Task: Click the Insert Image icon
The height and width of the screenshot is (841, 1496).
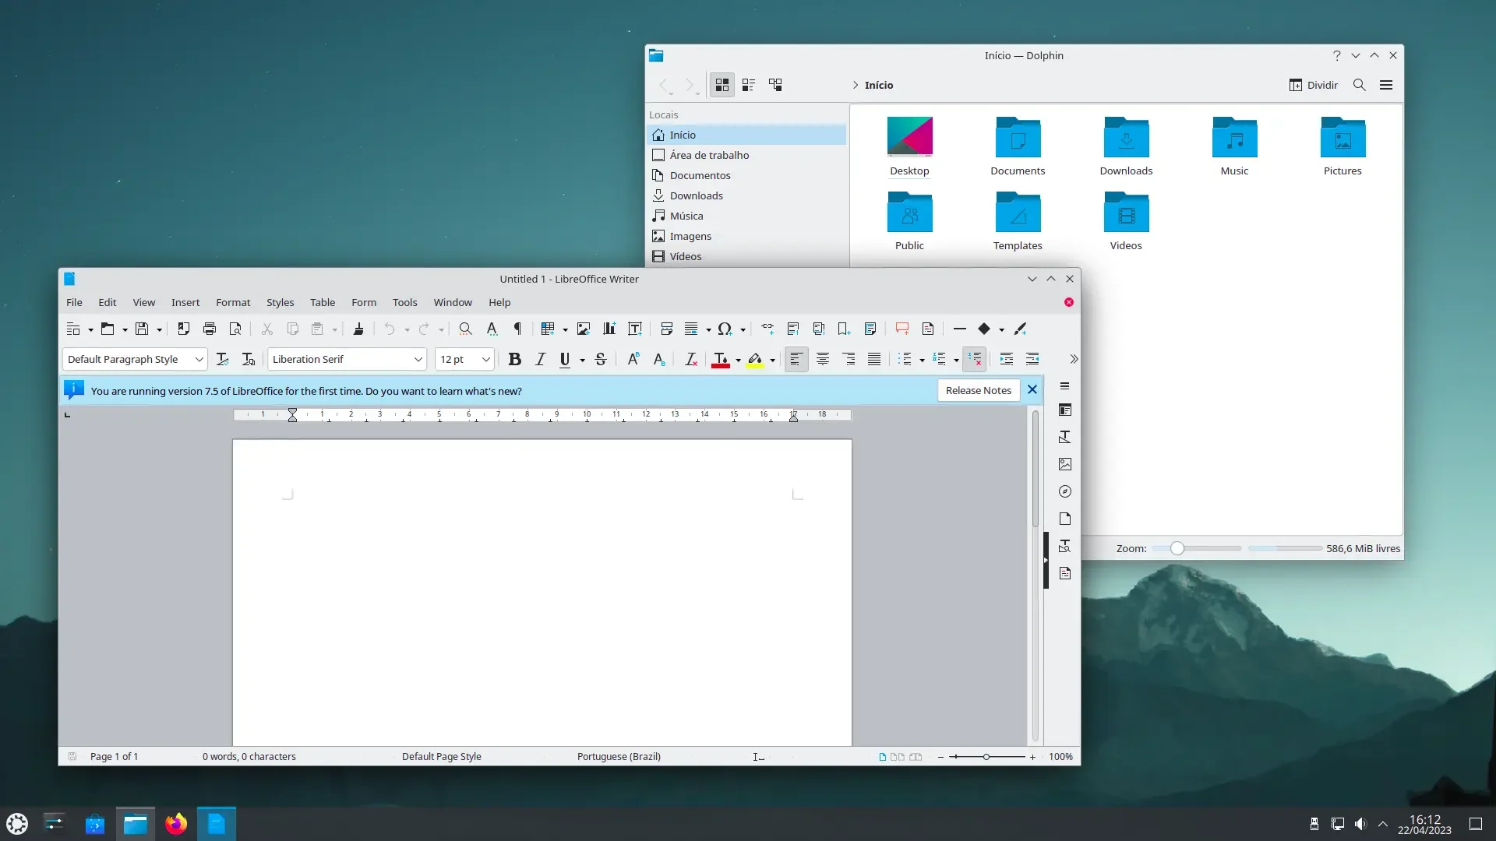Action: 584,329
